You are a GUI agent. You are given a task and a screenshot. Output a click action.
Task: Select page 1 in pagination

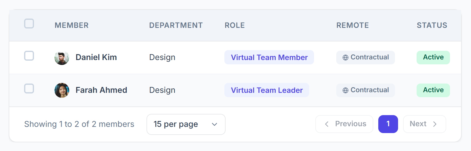pyautogui.click(x=388, y=124)
